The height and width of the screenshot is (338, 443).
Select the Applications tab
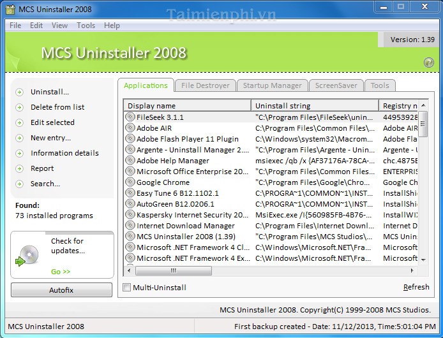[x=146, y=85]
